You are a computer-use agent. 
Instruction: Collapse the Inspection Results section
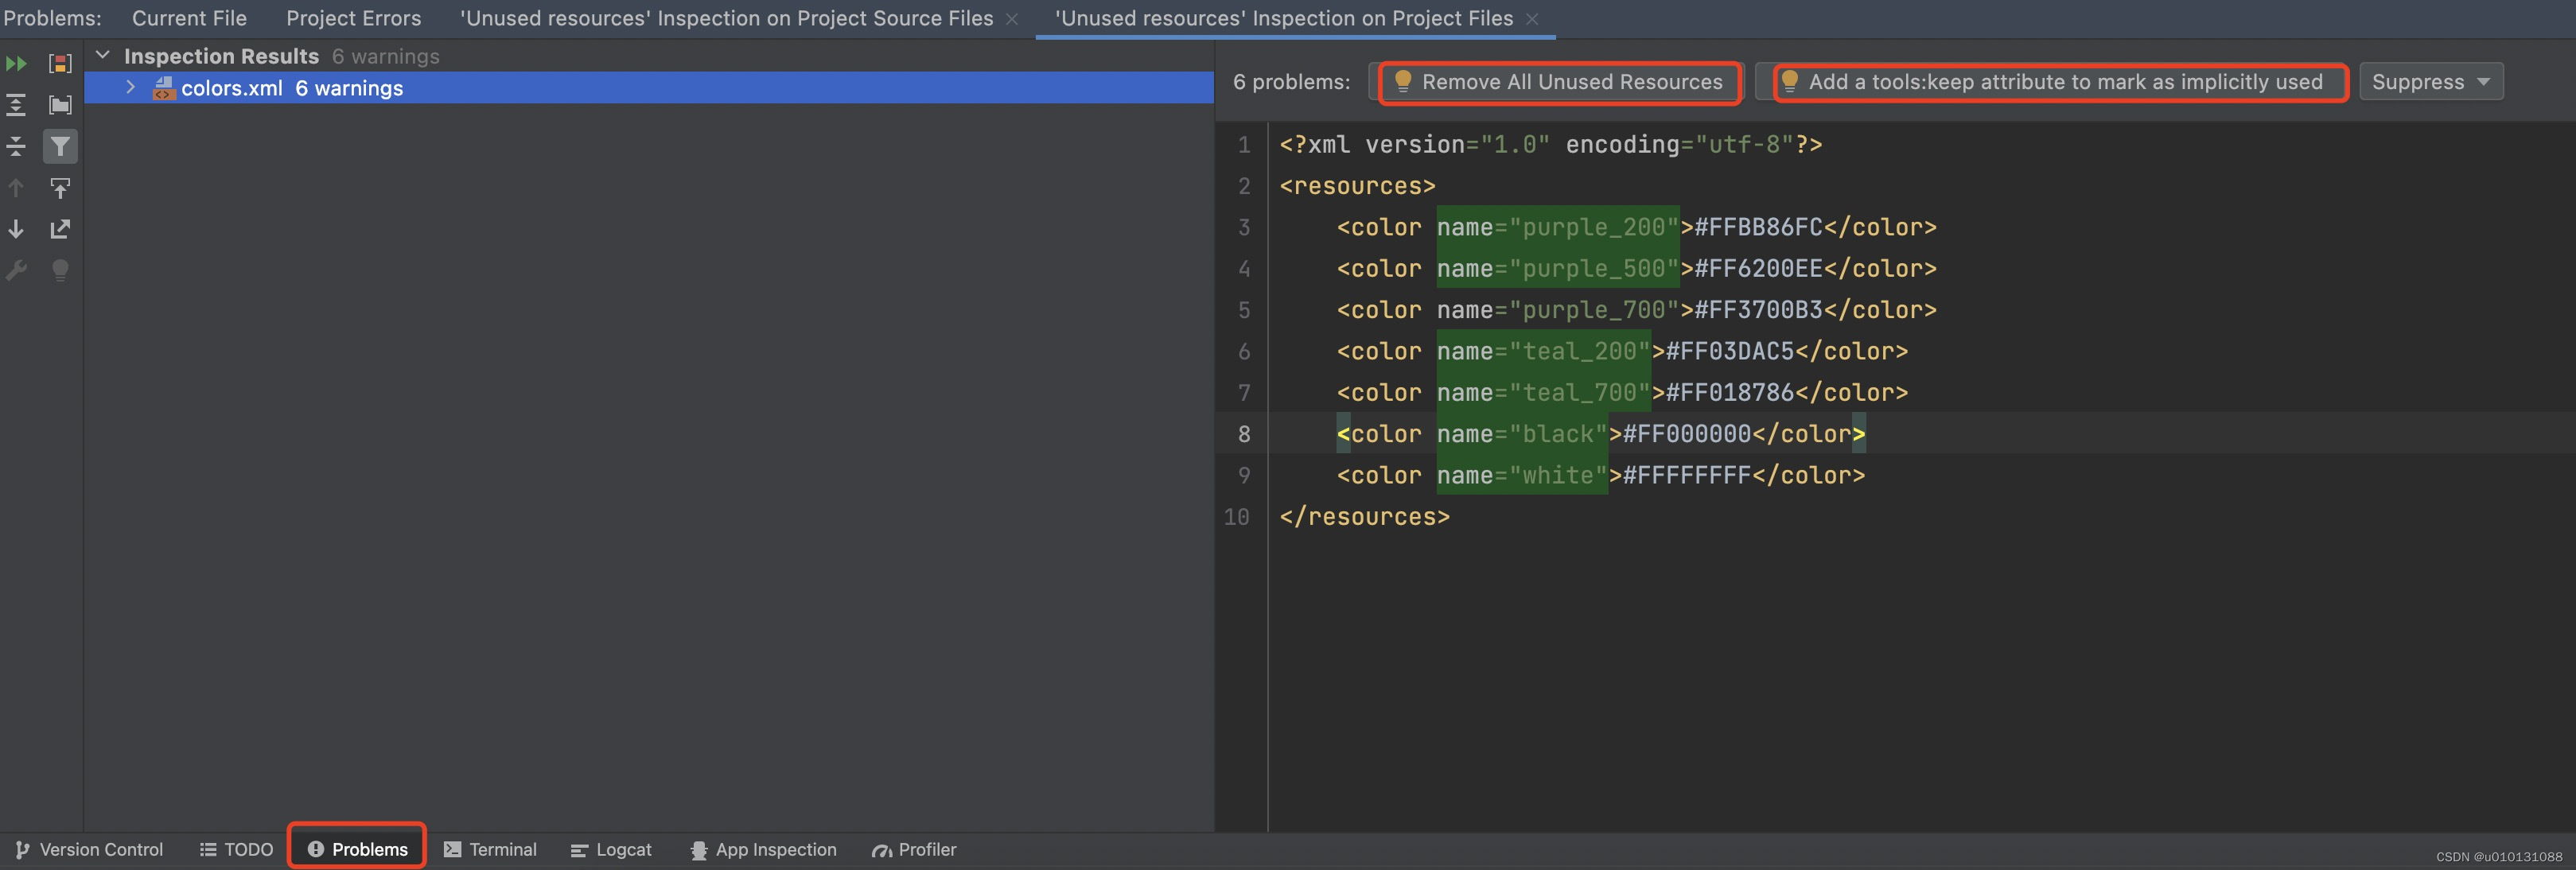(103, 55)
